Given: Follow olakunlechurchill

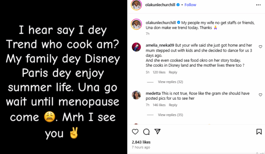Looking at the screenshot, I should click(190, 5).
